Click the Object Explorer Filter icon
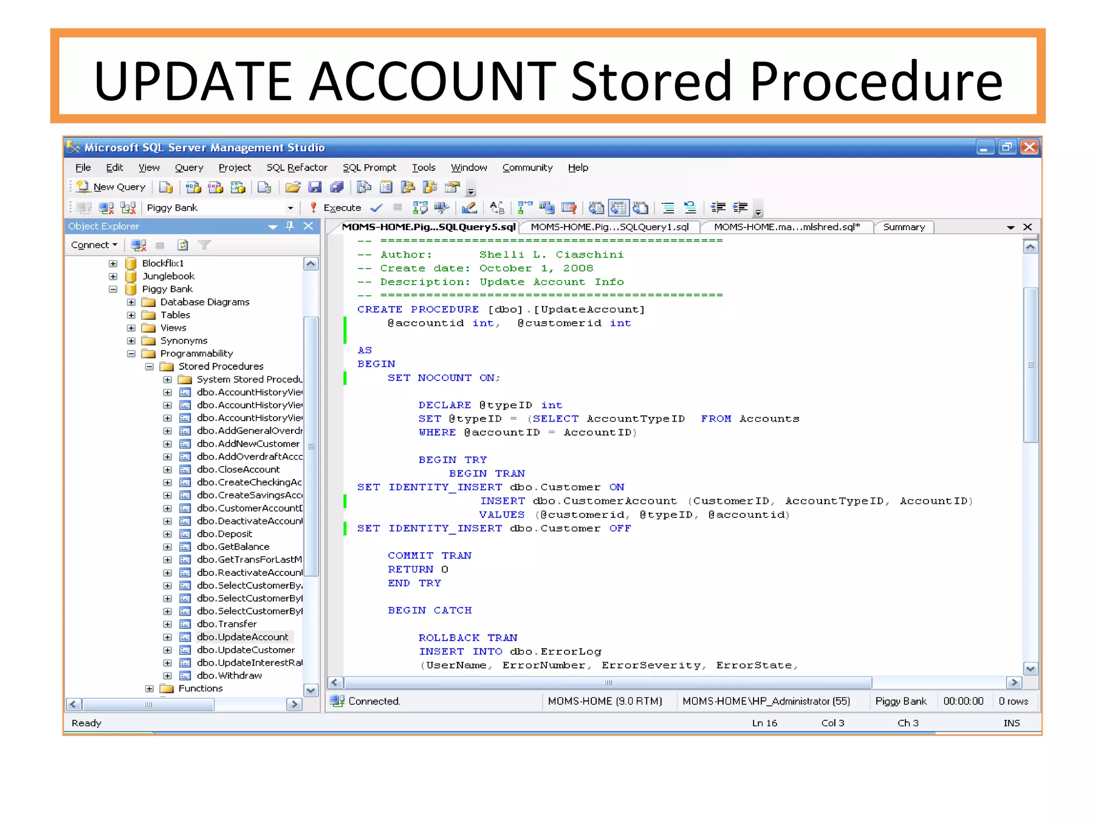This screenshot has width=1096, height=822. 204,245
